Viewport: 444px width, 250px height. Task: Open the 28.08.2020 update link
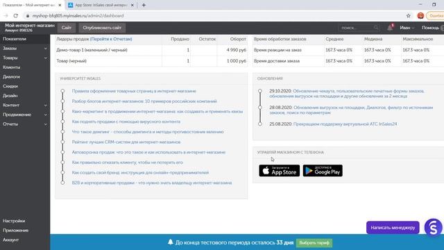click(351, 110)
